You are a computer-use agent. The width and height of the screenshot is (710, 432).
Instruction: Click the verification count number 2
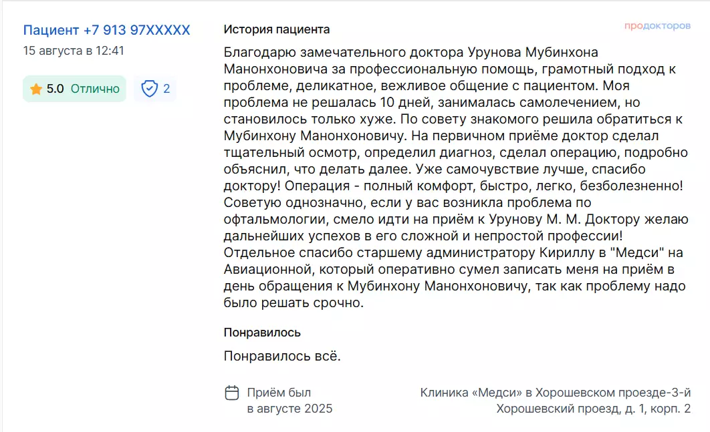coord(166,89)
